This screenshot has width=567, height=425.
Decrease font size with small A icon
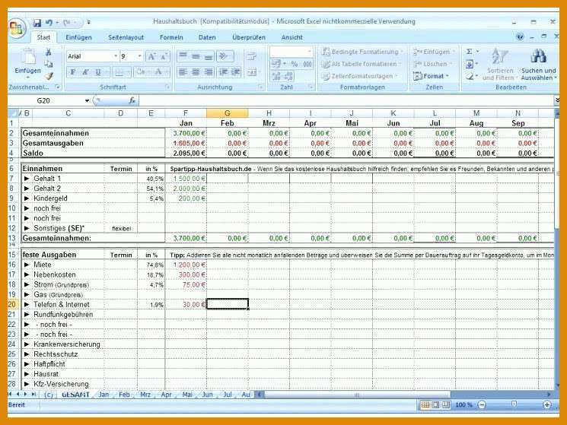coord(164,56)
